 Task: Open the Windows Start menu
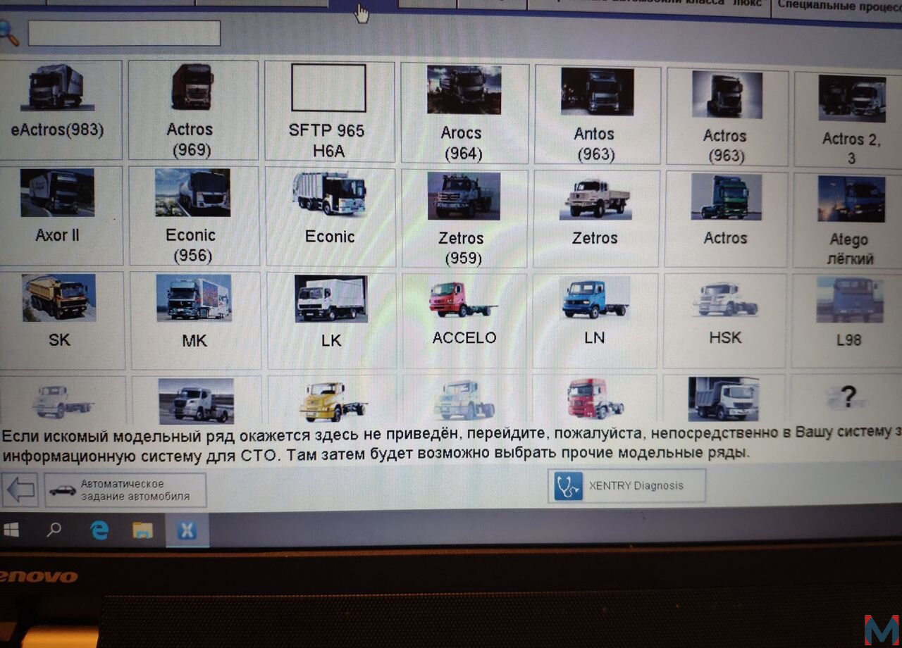tap(11, 530)
